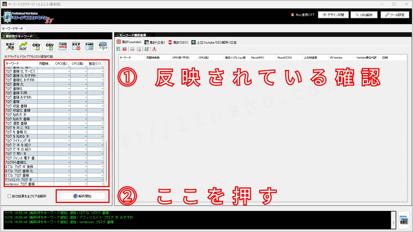Select the 上位Youtube/SEO解析/広告 tab

pyautogui.click(x=214, y=42)
